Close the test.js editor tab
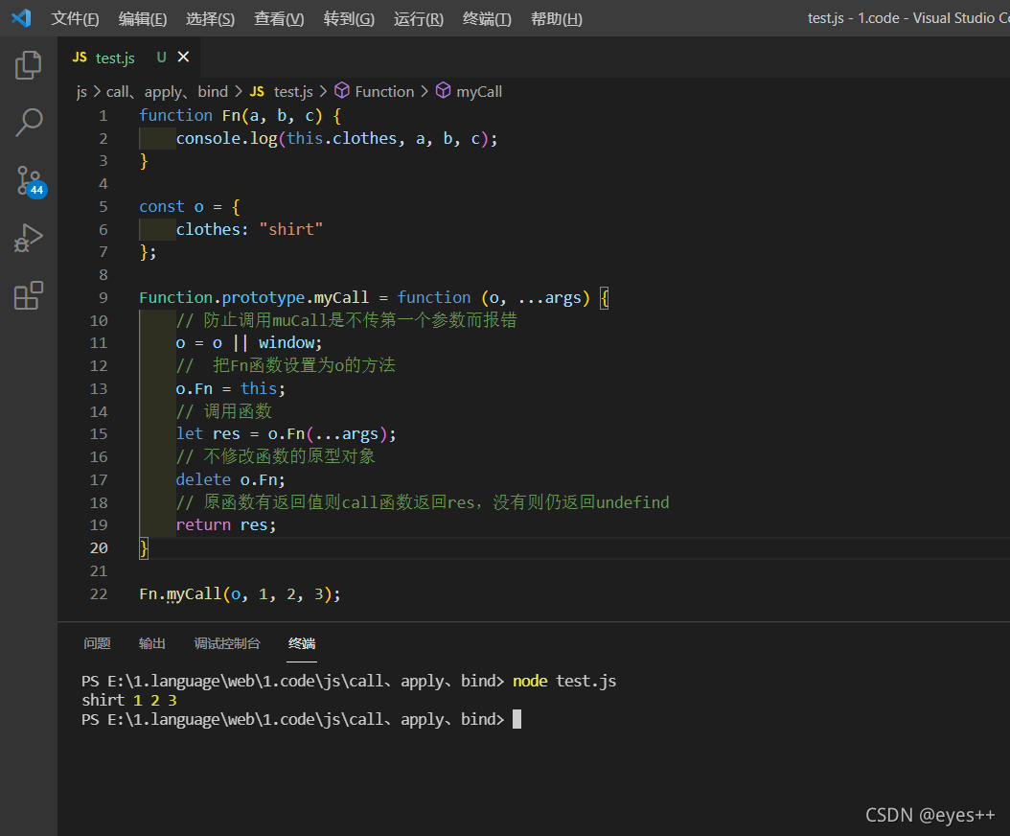Screen dimensions: 1010x836 184,58
